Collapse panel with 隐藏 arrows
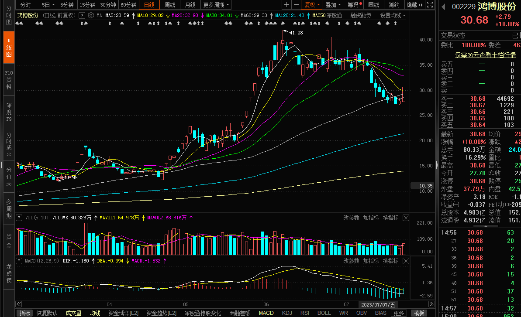Screen dimensions: 521x317 pyautogui.click(x=415, y=5)
